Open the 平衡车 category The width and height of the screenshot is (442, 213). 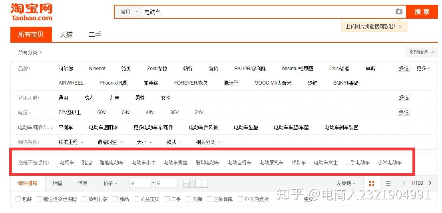(x=66, y=128)
